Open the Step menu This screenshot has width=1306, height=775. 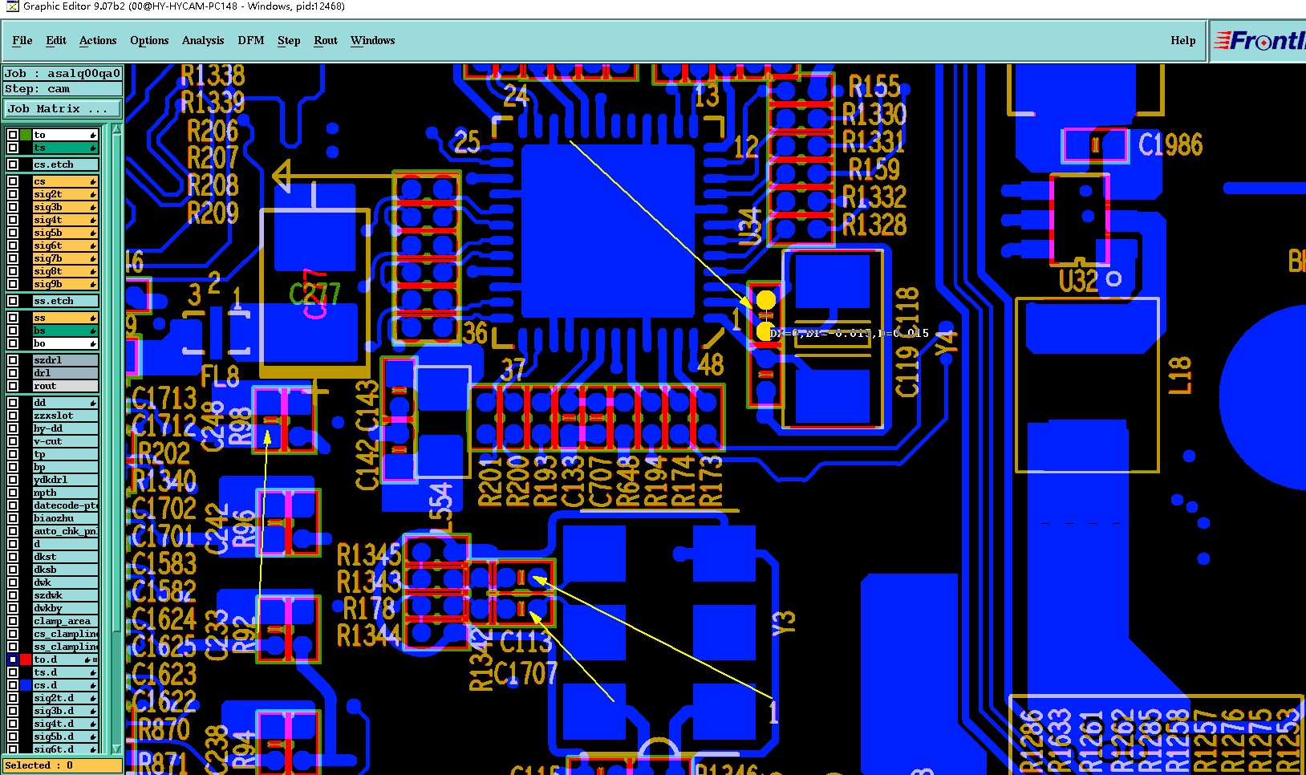coord(289,40)
